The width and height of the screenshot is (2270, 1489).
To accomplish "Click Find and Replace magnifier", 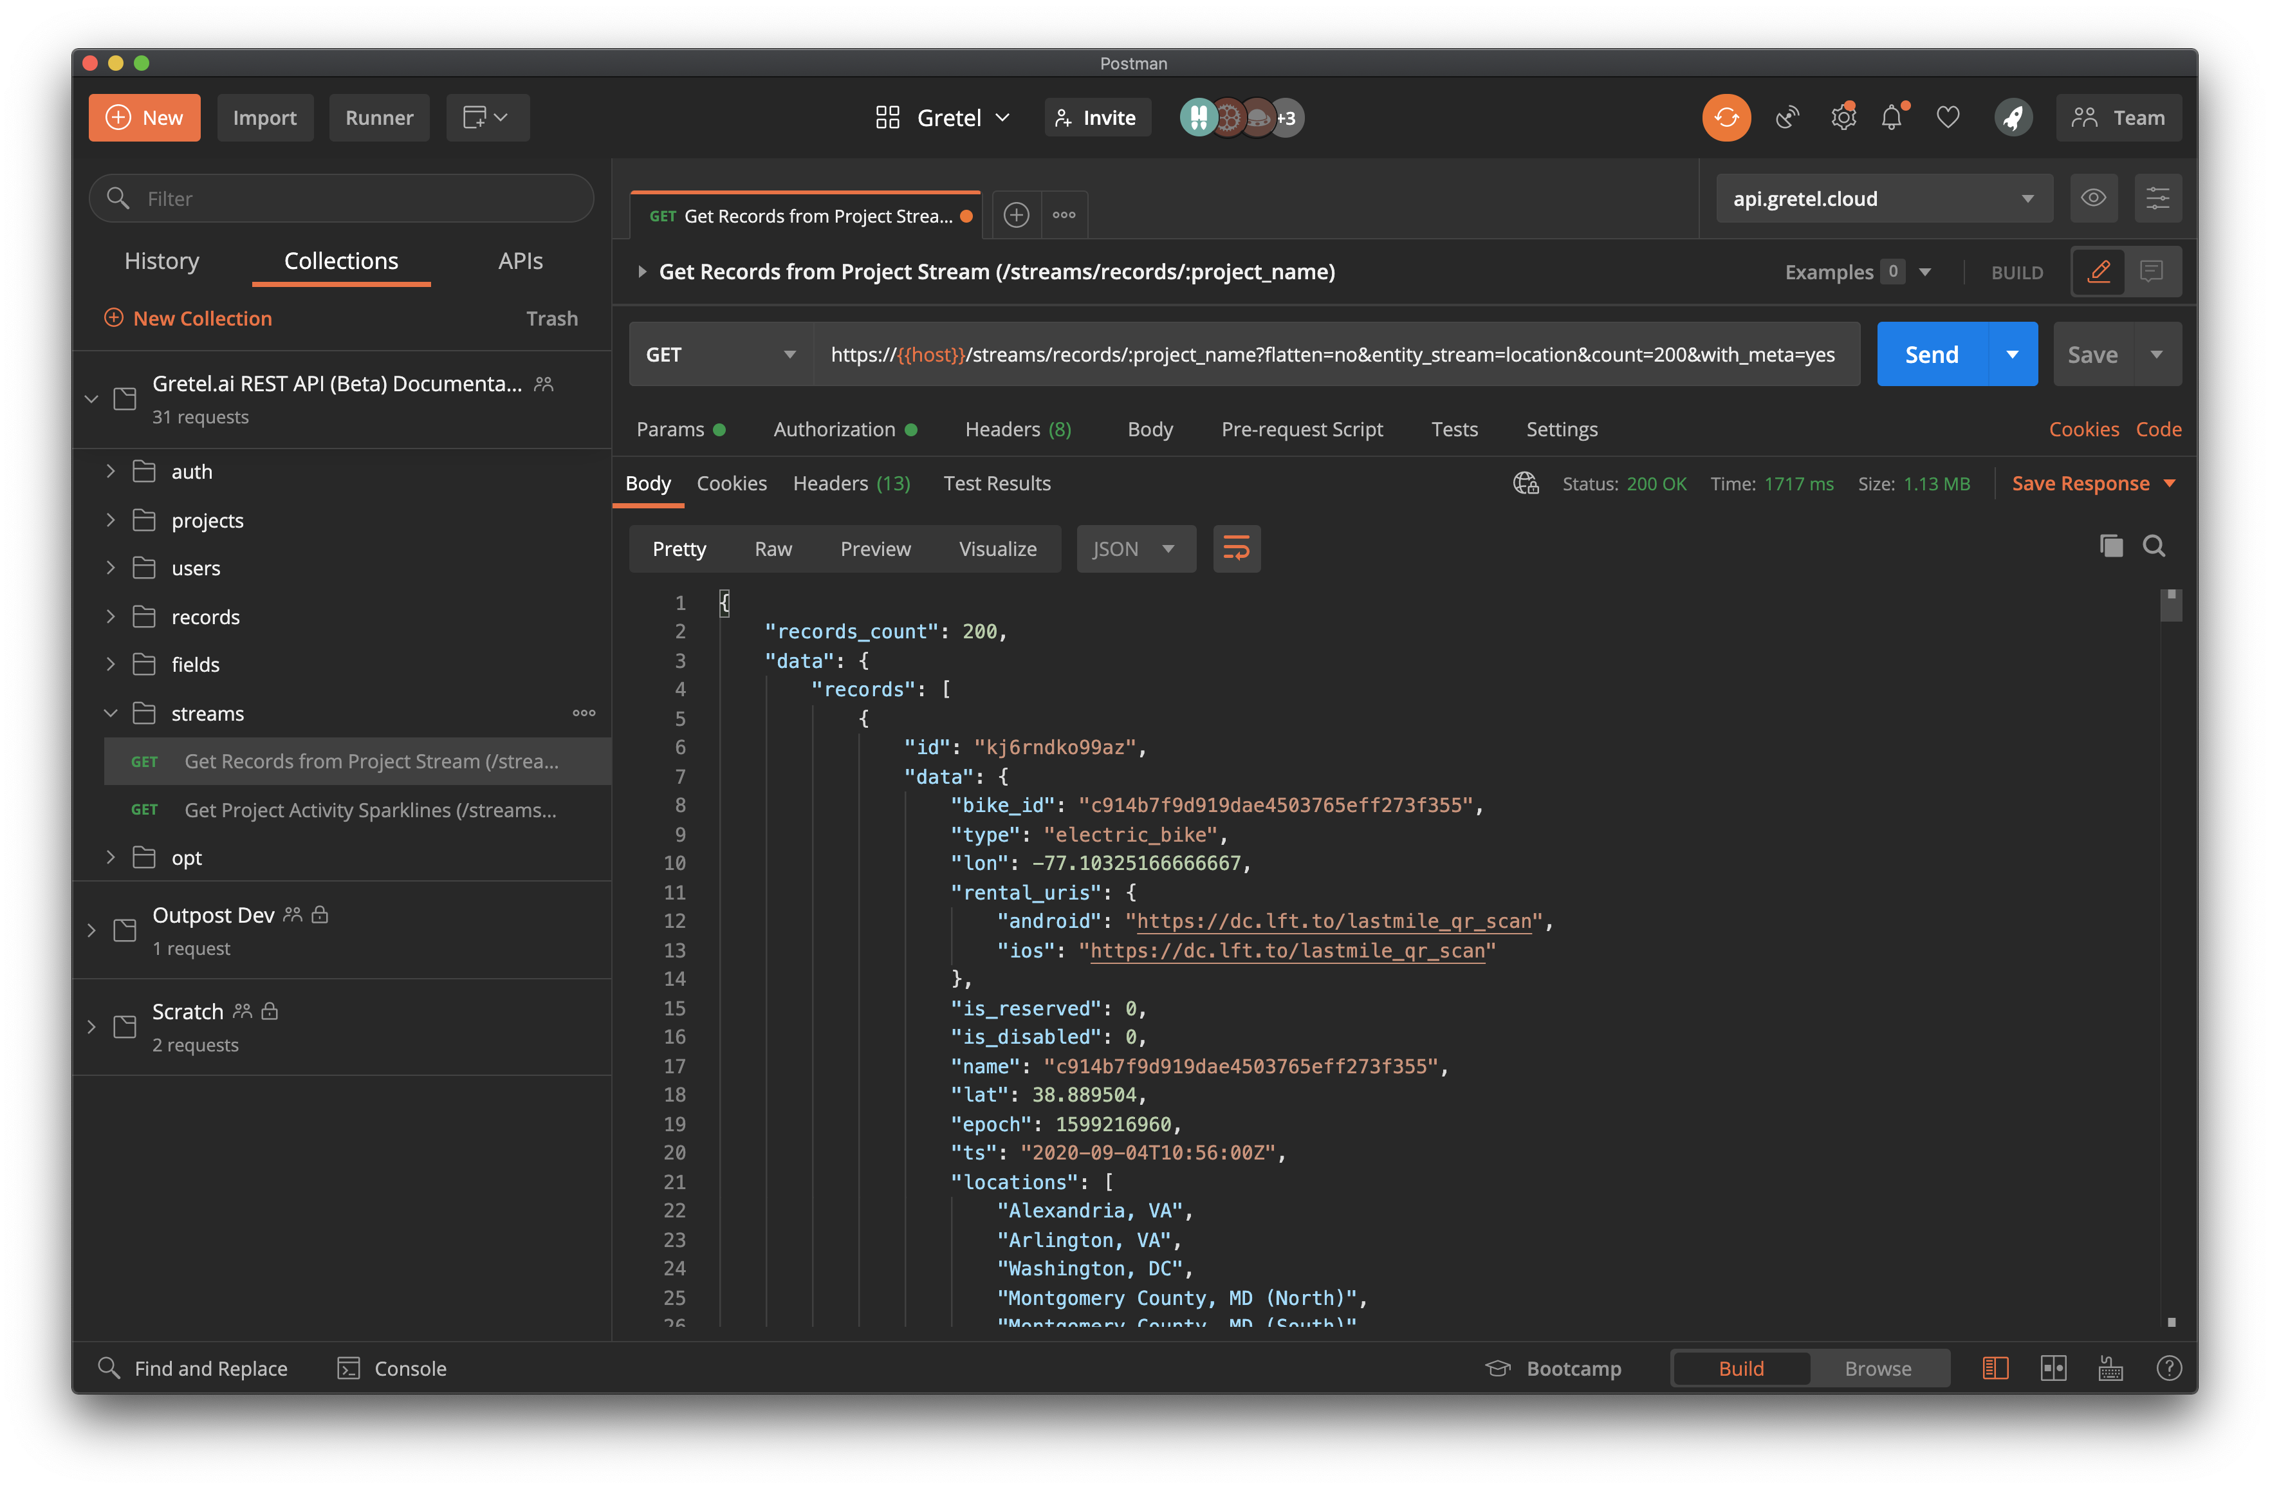I will [109, 1368].
